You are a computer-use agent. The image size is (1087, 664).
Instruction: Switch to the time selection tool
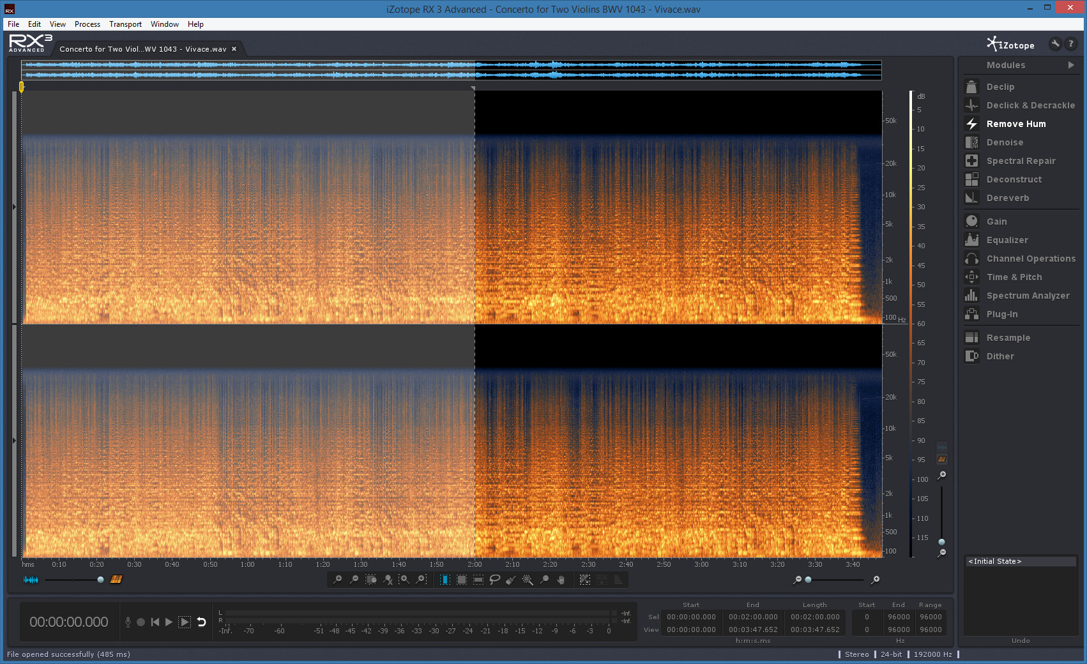[445, 580]
